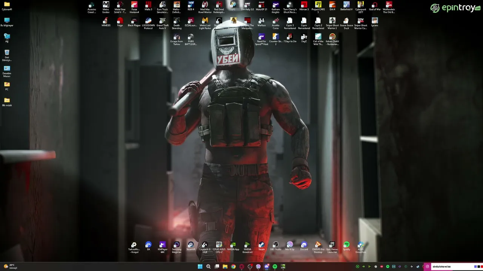
Task: Click the Cyberpunk 2077 desktop icon
Action: pos(361,7)
